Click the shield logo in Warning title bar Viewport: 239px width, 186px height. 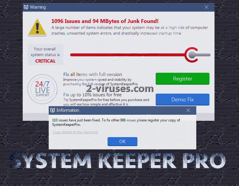point(26,7)
